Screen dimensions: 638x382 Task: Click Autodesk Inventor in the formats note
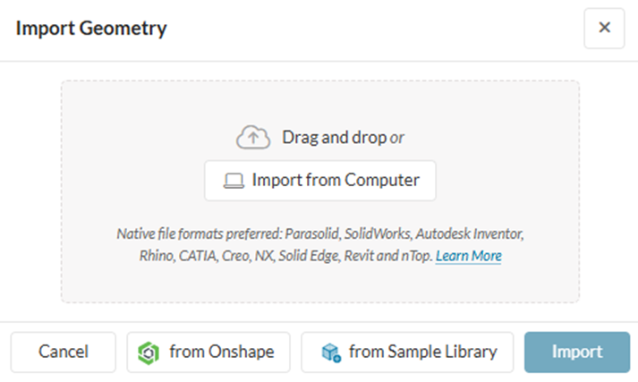tap(472, 234)
